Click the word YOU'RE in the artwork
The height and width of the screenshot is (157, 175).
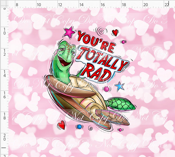pyautogui.click(x=97, y=42)
